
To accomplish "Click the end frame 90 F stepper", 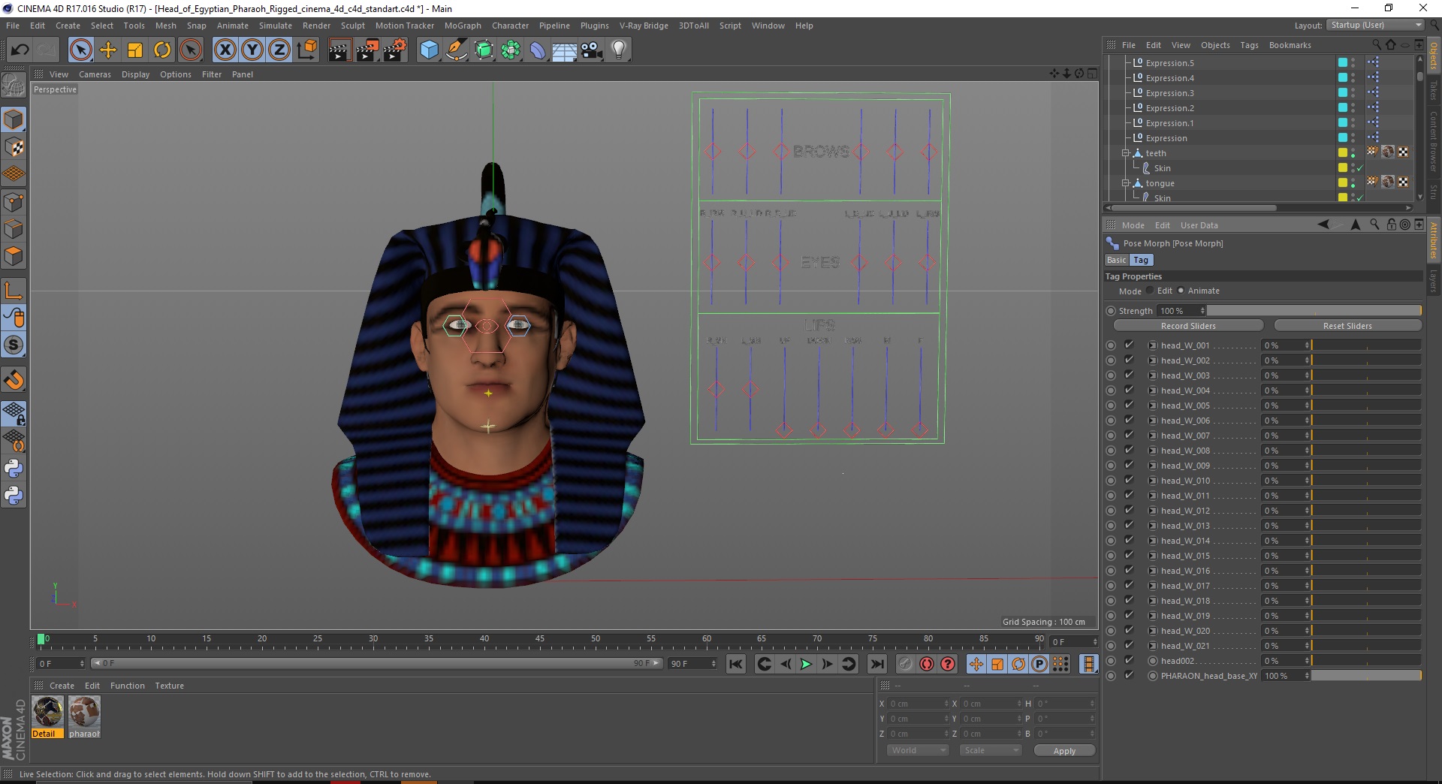I will coord(713,664).
